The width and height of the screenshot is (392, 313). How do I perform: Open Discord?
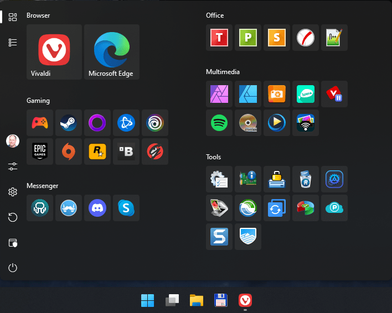click(97, 208)
